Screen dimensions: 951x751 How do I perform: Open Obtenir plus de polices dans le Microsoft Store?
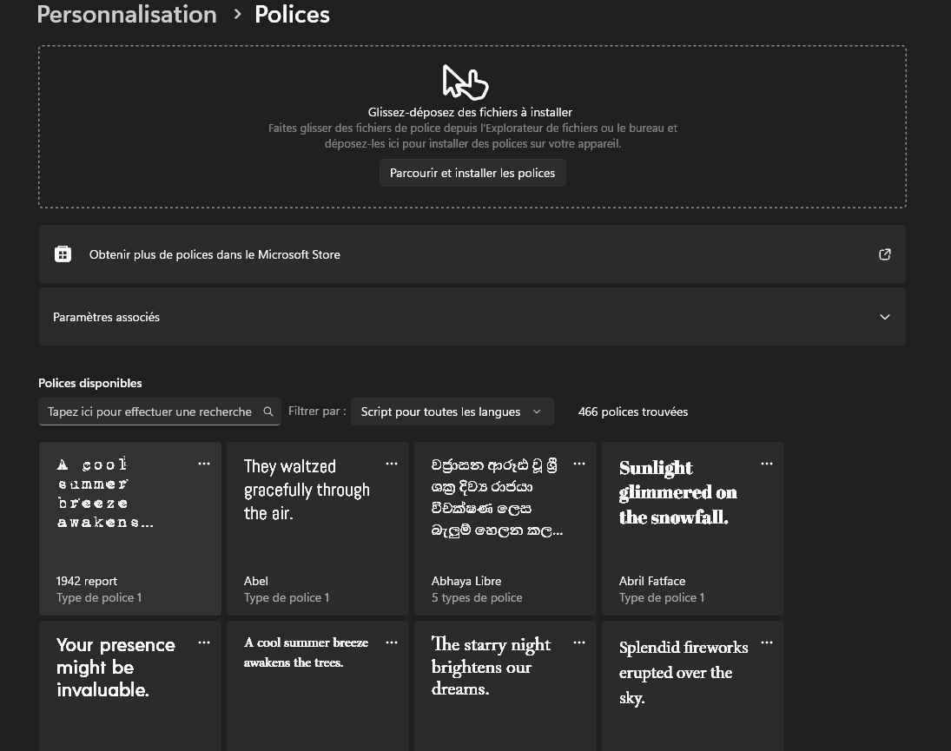[x=215, y=254]
